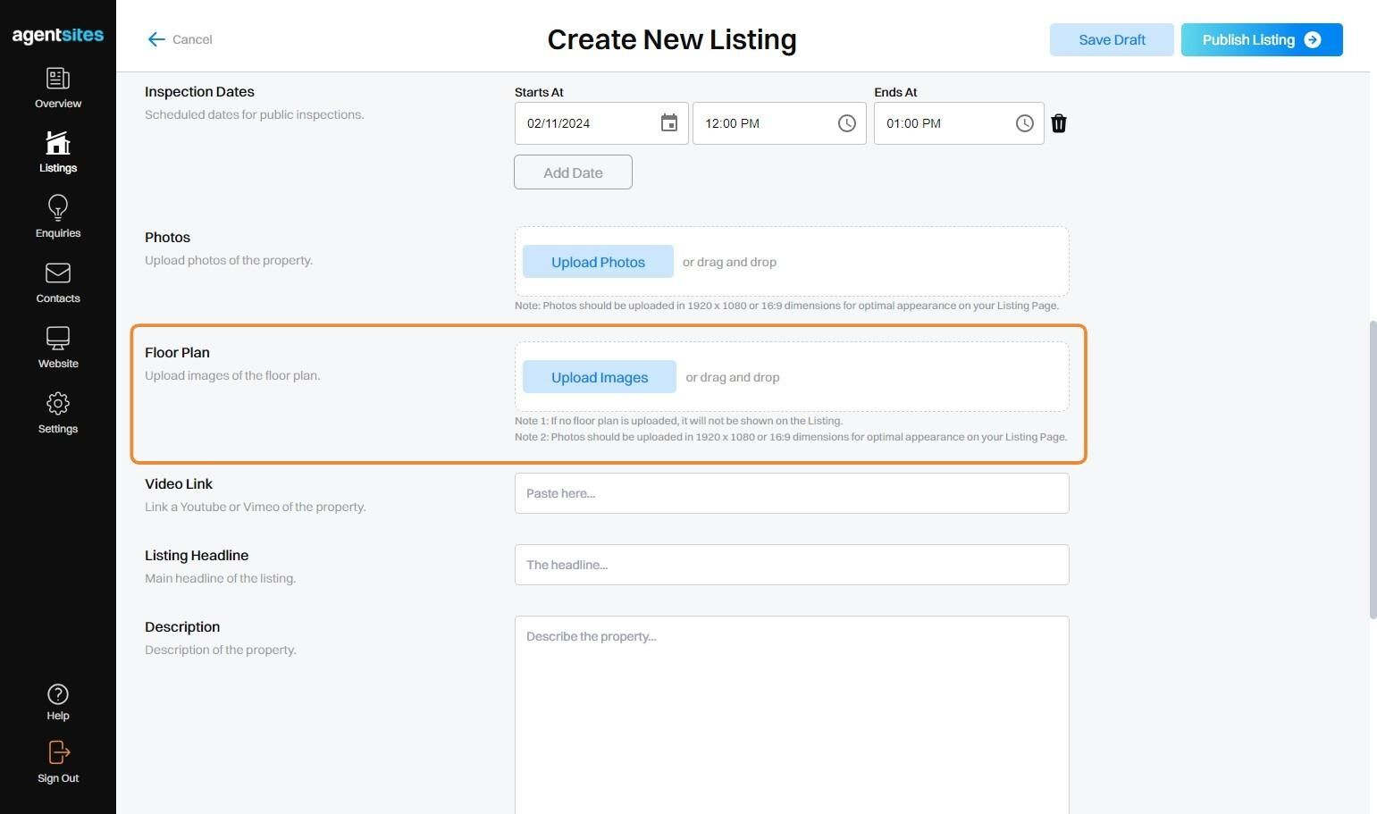The image size is (1377, 814).
Task: Open Settings gear icon
Action: (x=58, y=404)
